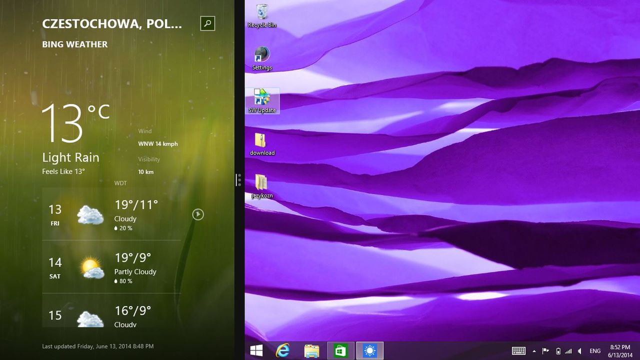Open the download folder on the desktop
Screen dimensions: 640x360
click(262, 144)
